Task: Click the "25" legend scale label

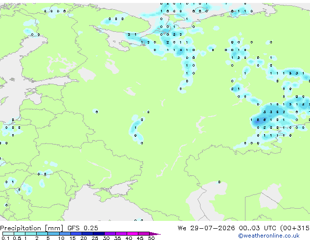Action: point(95,238)
